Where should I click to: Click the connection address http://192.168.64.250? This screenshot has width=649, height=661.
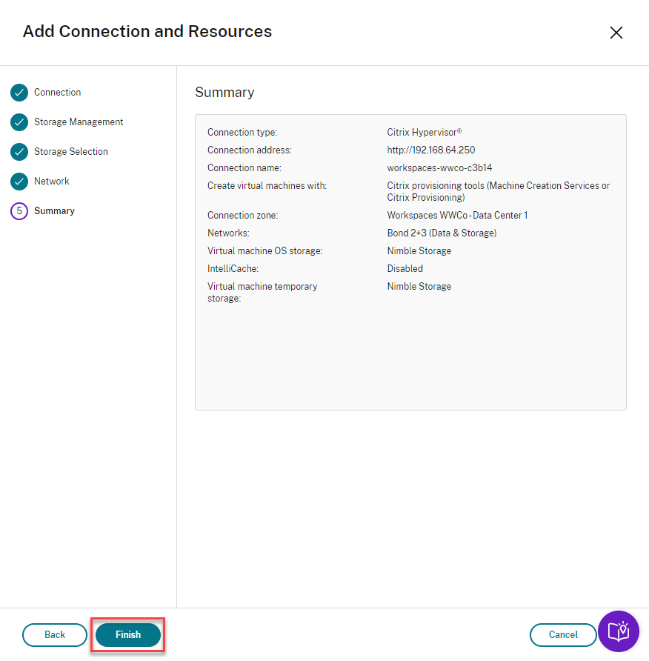(x=431, y=150)
